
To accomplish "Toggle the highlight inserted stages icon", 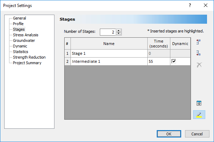I will click(199, 114).
